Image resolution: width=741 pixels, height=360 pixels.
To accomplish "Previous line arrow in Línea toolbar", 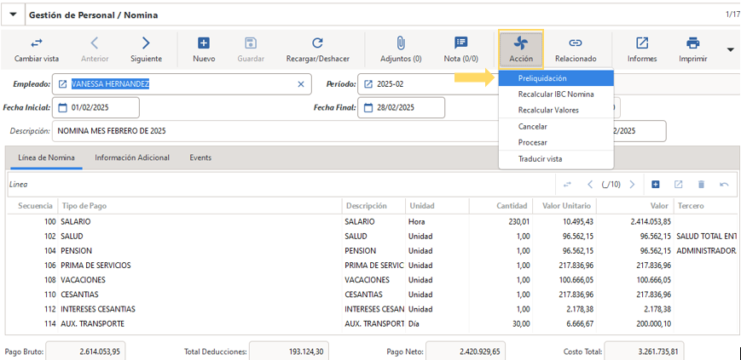I will [x=590, y=185].
